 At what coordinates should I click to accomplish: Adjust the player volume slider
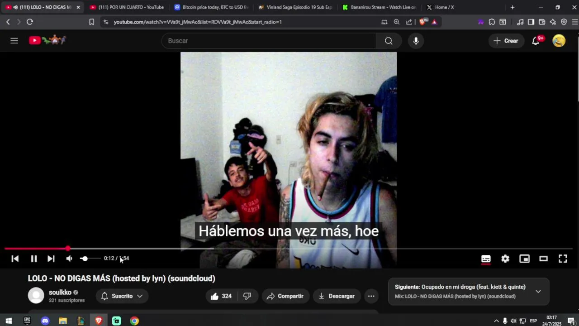(90, 259)
